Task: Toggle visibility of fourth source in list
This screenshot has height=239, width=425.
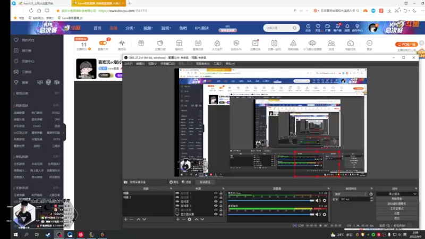Action: coord(216,206)
